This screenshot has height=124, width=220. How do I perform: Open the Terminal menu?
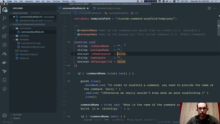(x=56, y=1)
